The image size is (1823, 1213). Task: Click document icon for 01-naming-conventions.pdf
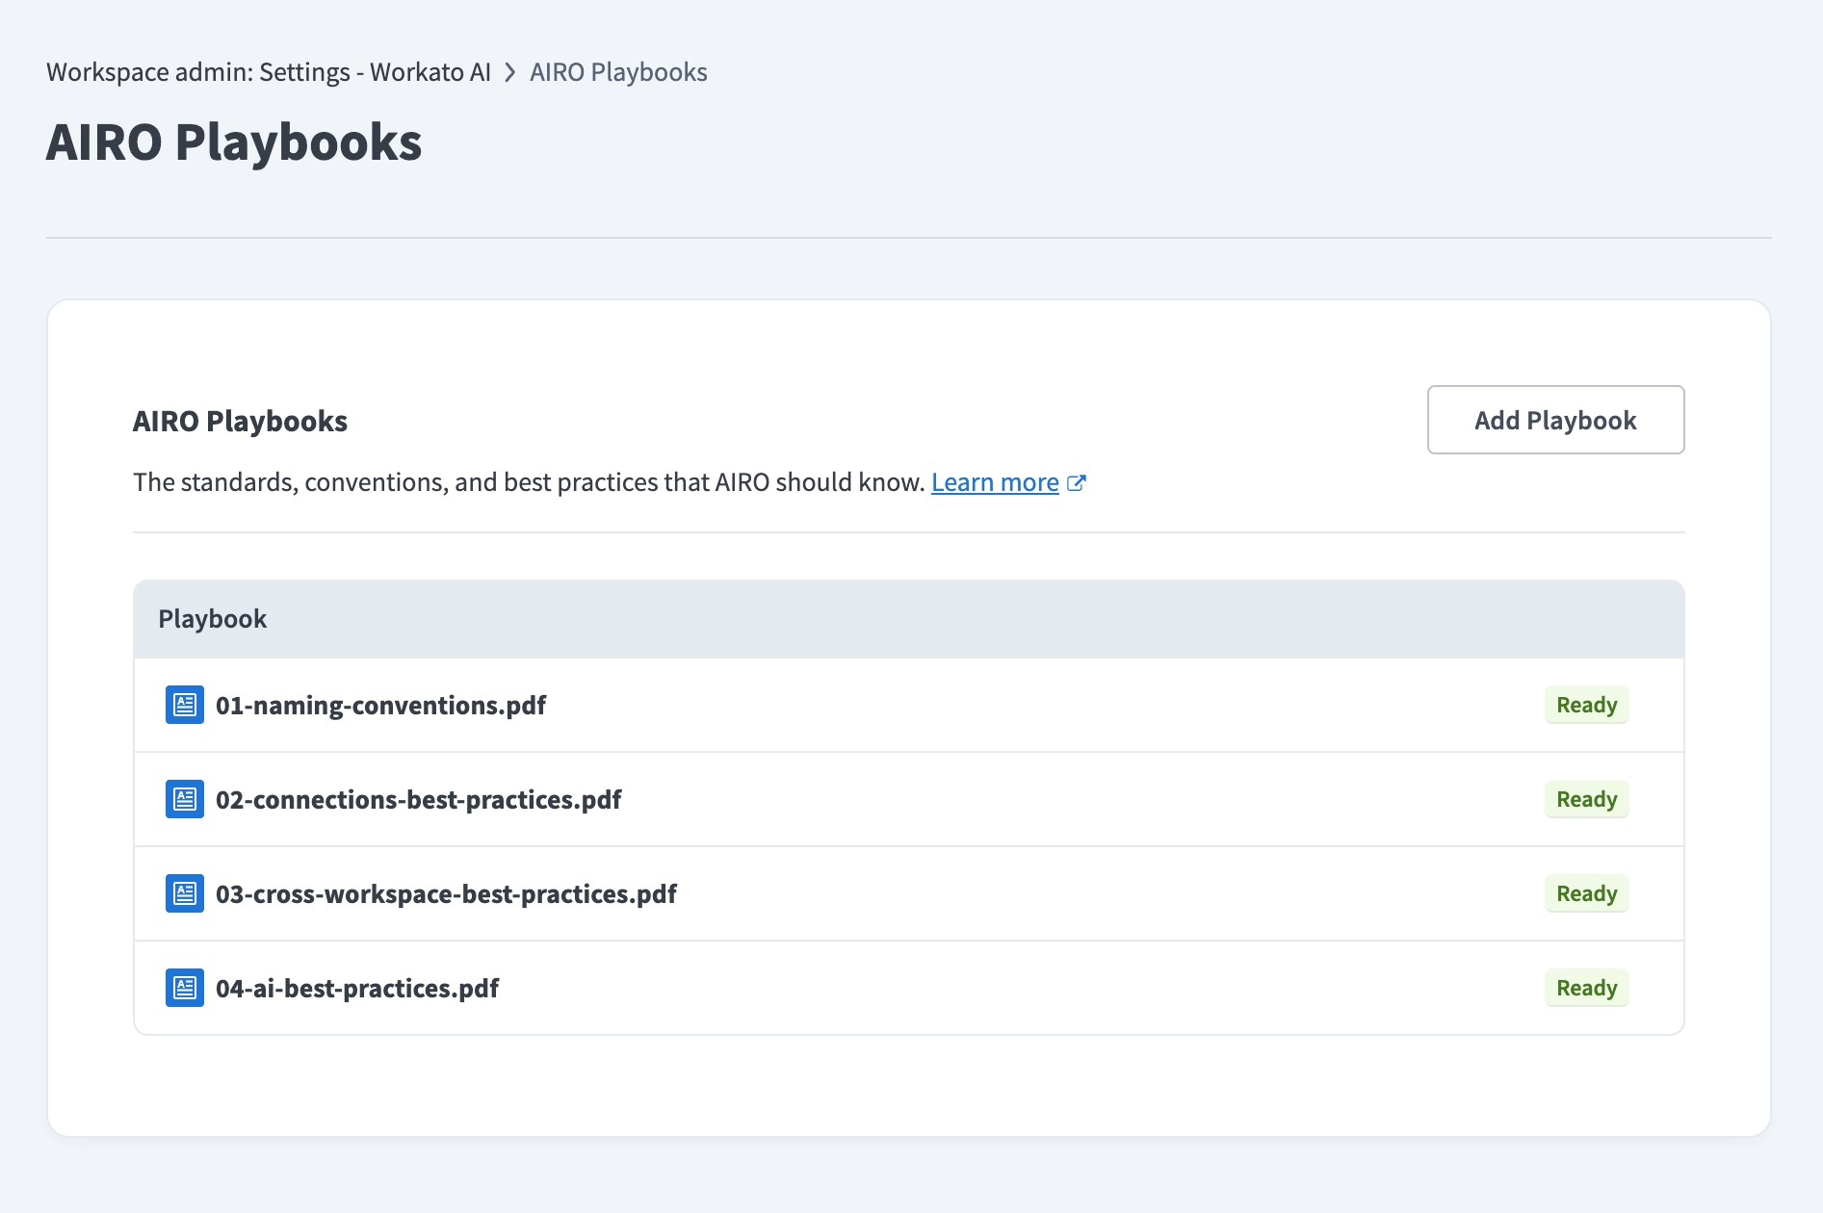(184, 705)
